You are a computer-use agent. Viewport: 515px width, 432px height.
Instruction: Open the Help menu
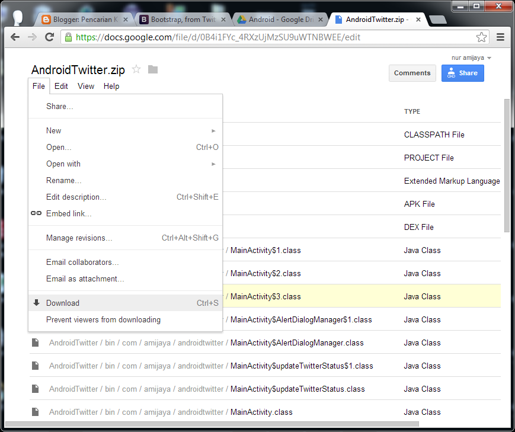tap(111, 86)
